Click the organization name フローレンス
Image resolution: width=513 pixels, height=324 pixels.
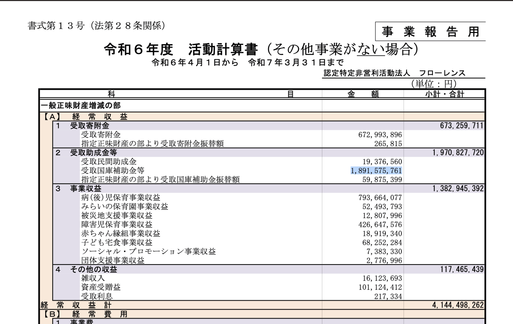click(442, 73)
